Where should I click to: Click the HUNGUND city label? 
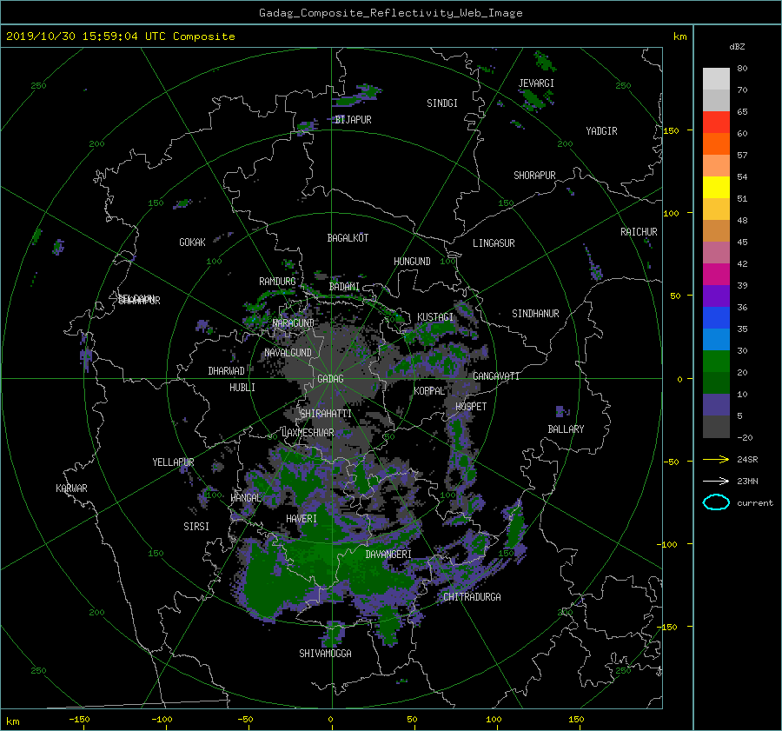pyautogui.click(x=412, y=262)
